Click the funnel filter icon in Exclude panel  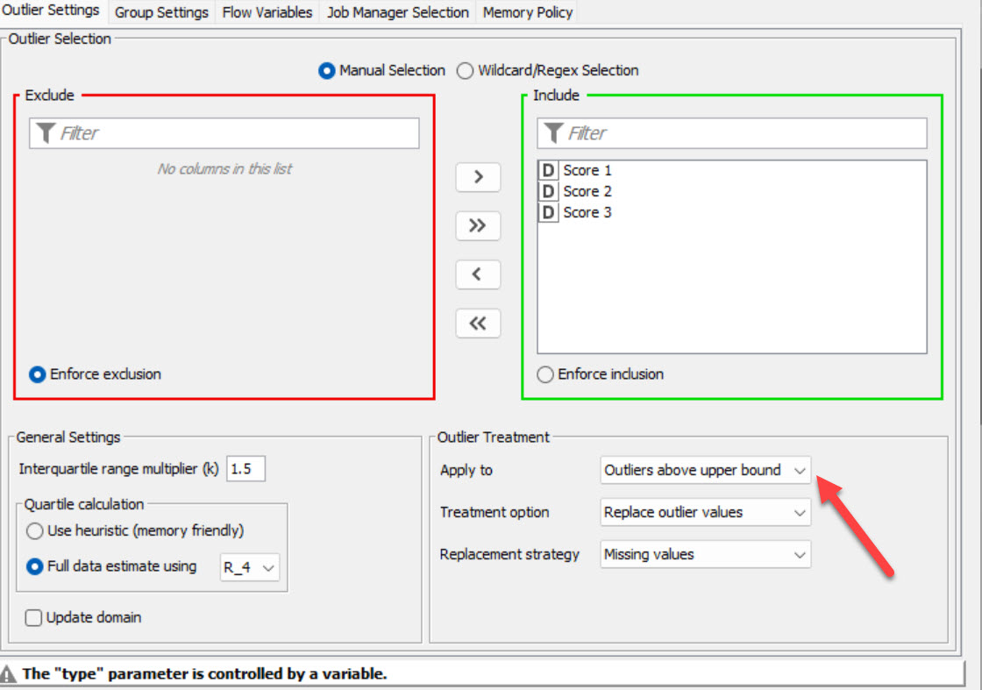click(45, 133)
